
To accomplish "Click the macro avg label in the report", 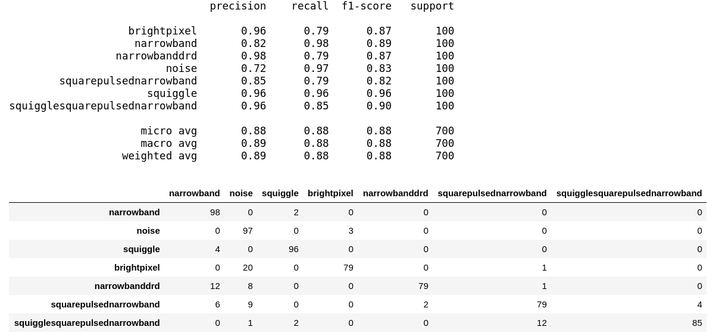I will (168, 143).
